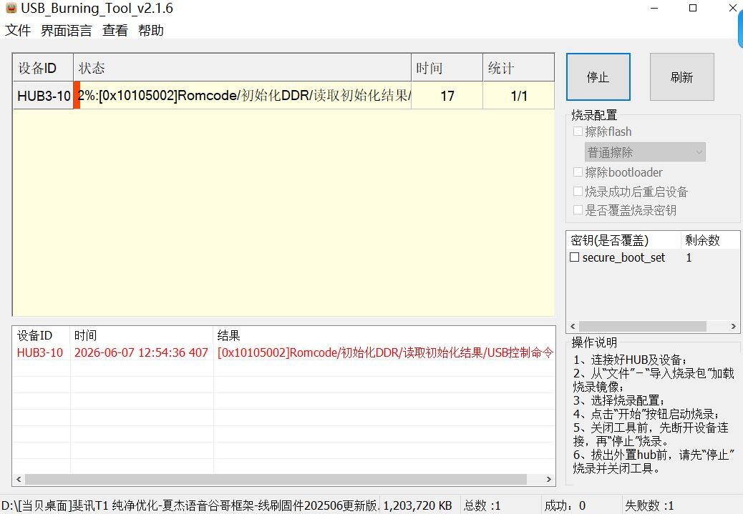Screen dimensions: 743x514
Task: Click the result log scroll left arrow
Action: click(19, 479)
